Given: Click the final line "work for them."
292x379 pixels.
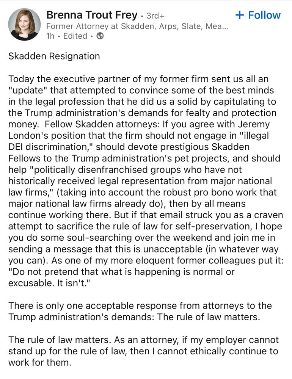Looking at the screenshot, I should tap(40, 362).
